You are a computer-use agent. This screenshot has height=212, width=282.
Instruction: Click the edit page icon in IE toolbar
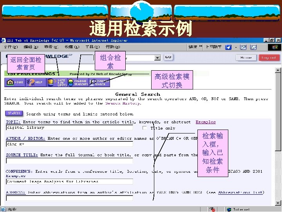tap(243, 47)
